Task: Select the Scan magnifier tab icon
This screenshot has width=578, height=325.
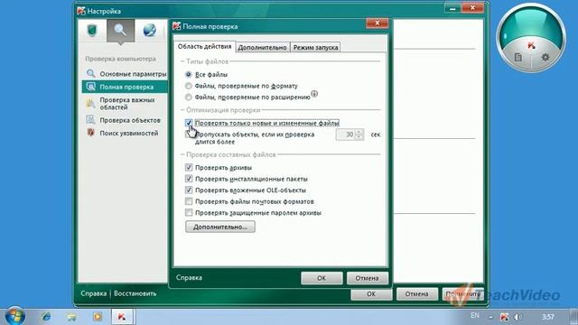Action: pos(120,30)
